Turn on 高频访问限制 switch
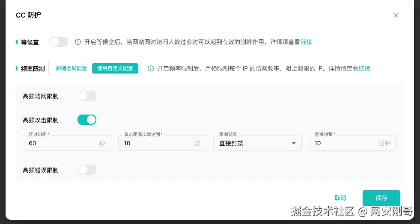This screenshot has height=224, width=420. tap(87, 96)
